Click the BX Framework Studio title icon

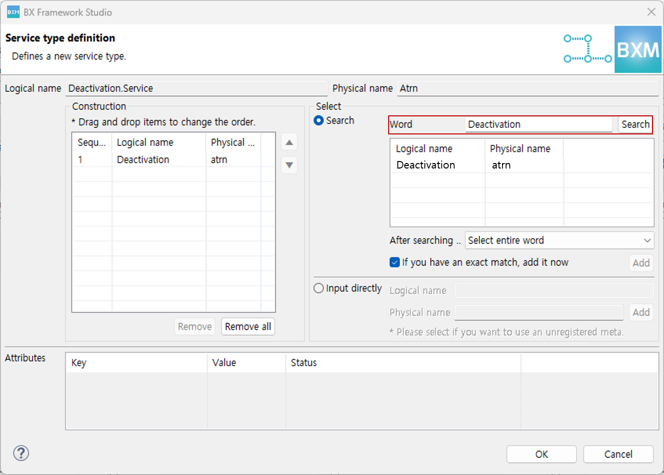click(13, 12)
